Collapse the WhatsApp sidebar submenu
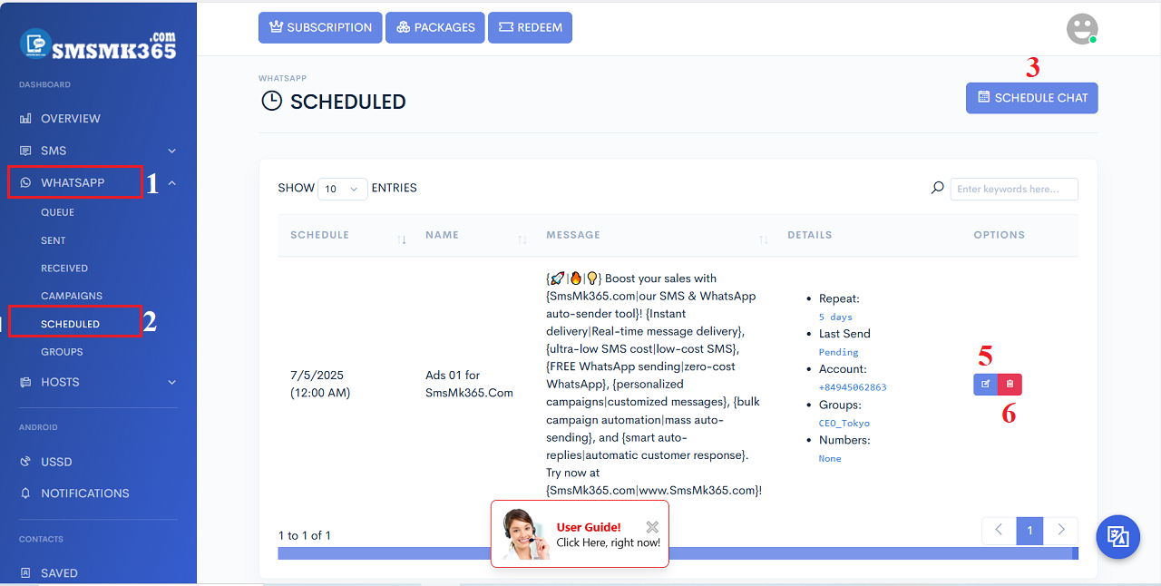Image resolution: width=1161 pixels, height=586 pixels. pos(172,183)
